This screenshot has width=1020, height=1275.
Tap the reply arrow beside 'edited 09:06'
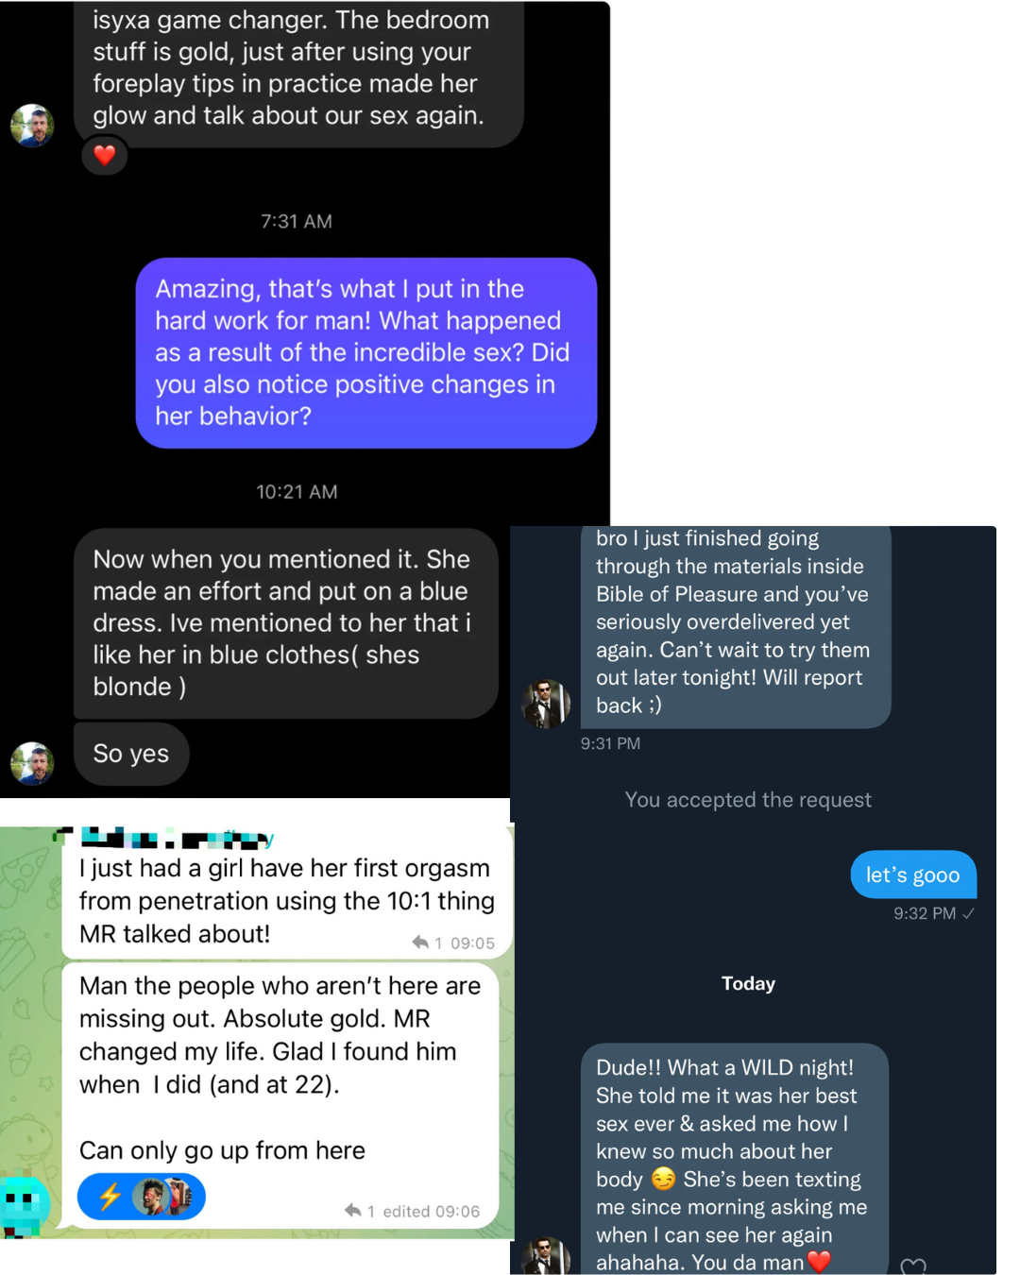click(x=352, y=1210)
